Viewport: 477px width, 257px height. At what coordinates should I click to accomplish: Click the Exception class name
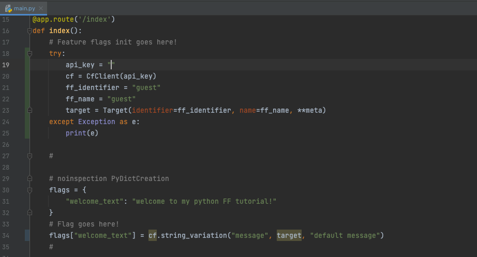click(x=96, y=122)
